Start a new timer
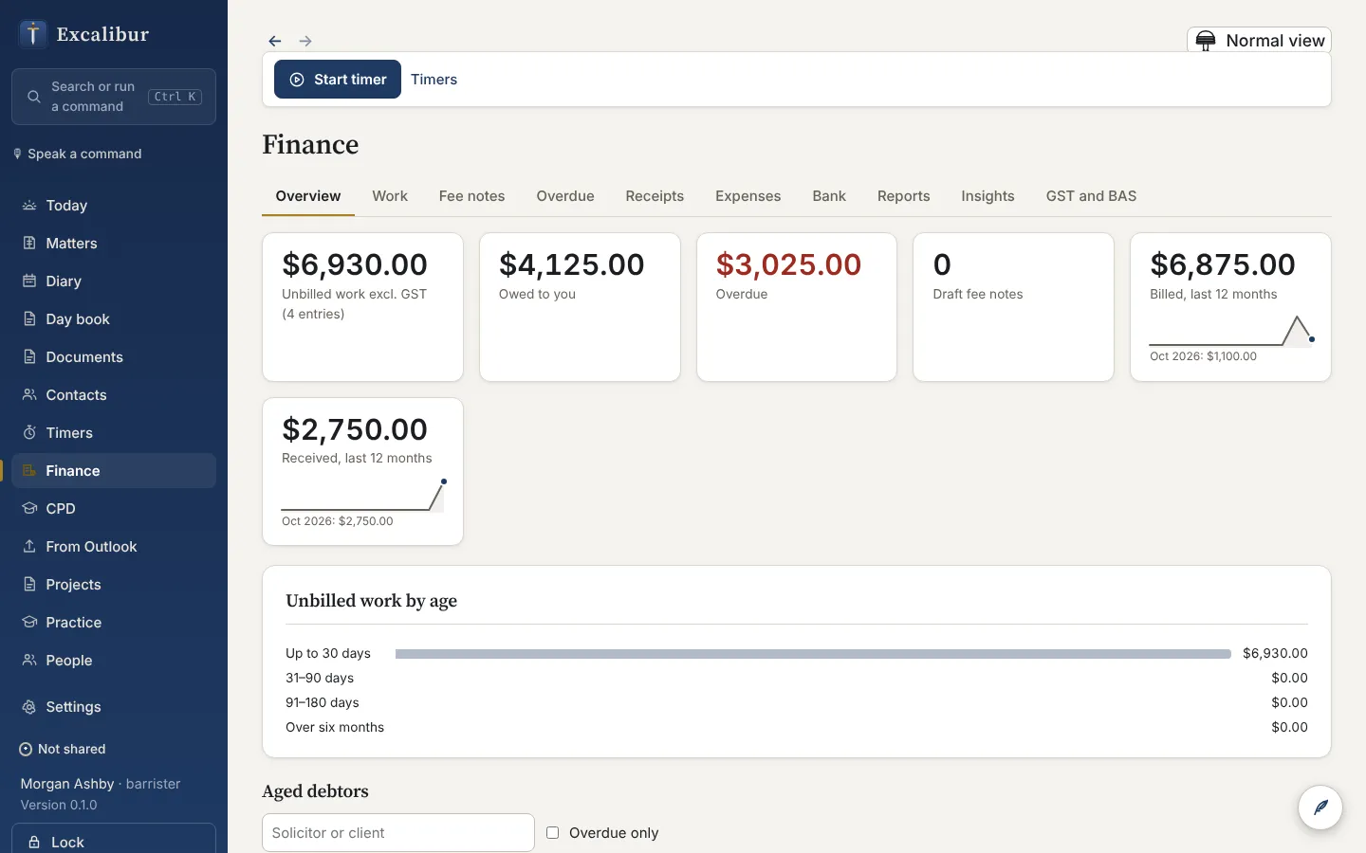The width and height of the screenshot is (1366, 853). tap(338, 80)
